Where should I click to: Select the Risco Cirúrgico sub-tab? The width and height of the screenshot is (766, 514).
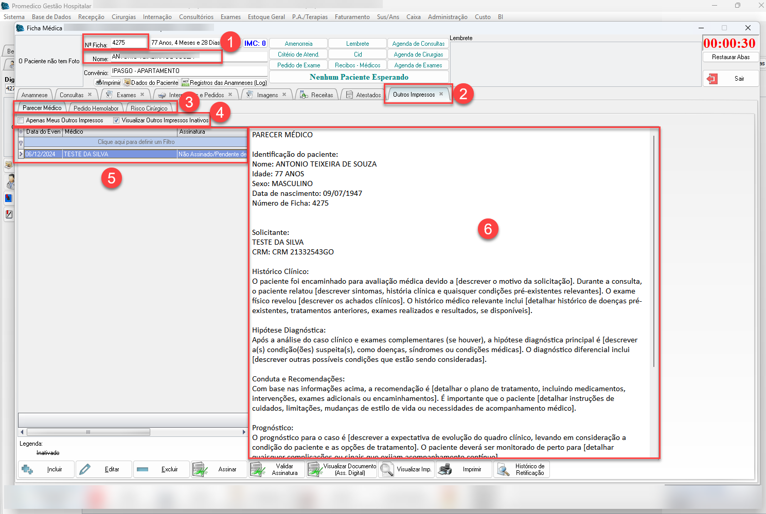tap(149, 108)
